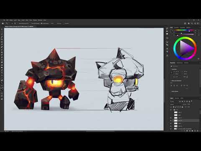Click the lock position icon

(178, 107)
